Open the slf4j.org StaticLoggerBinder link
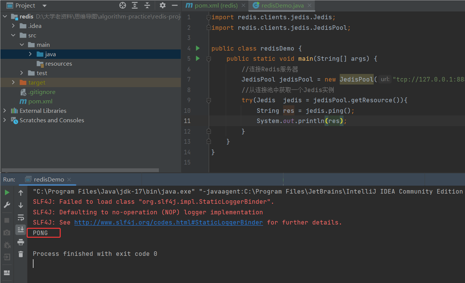The image size is (465, 283). (x=168, y=223)
